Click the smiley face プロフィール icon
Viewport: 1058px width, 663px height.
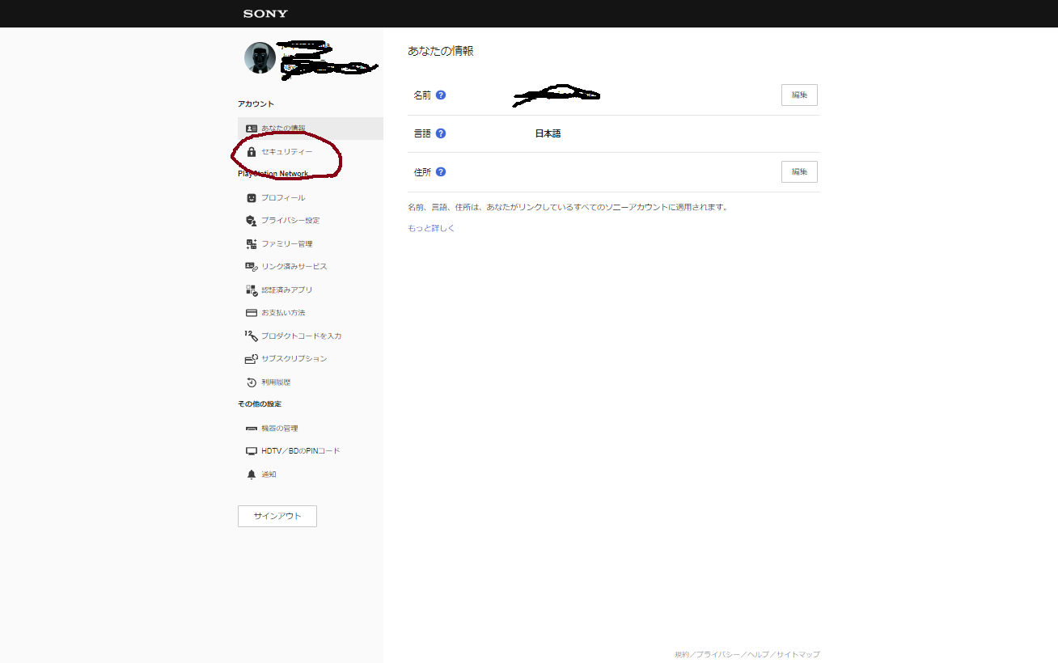tap(252, 198)
